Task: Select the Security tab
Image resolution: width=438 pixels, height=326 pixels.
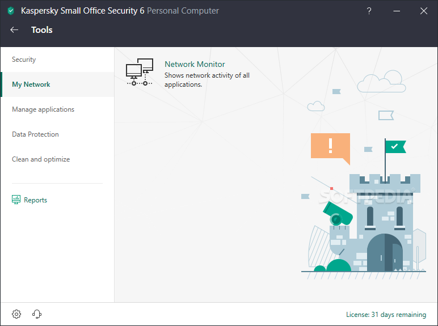Action: pos(57,60)
